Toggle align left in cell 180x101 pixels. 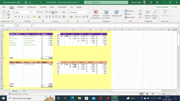pyautogui.click(x=47, y=17)
